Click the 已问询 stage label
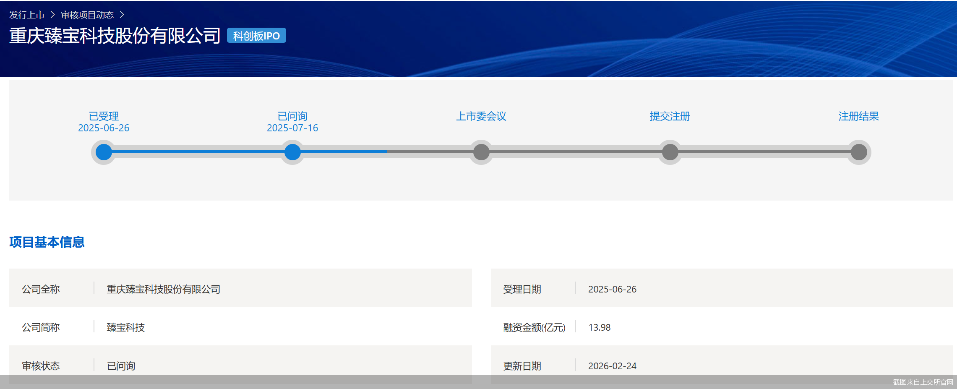The width and height of the screenshot is (957, 389). pos(292,116)
